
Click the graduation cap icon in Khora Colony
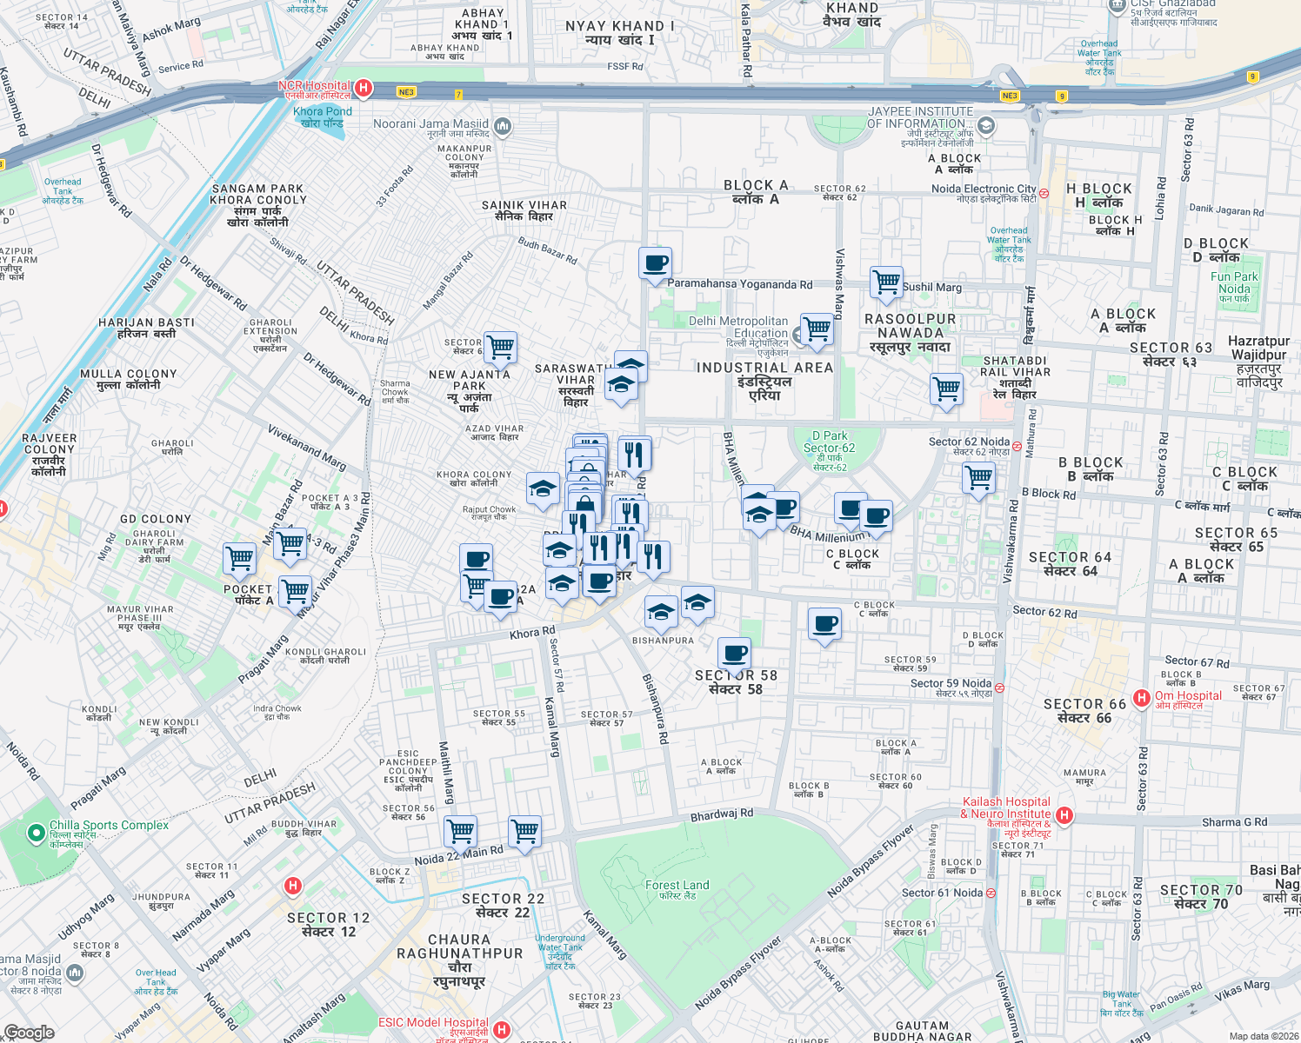coord(542,489)
